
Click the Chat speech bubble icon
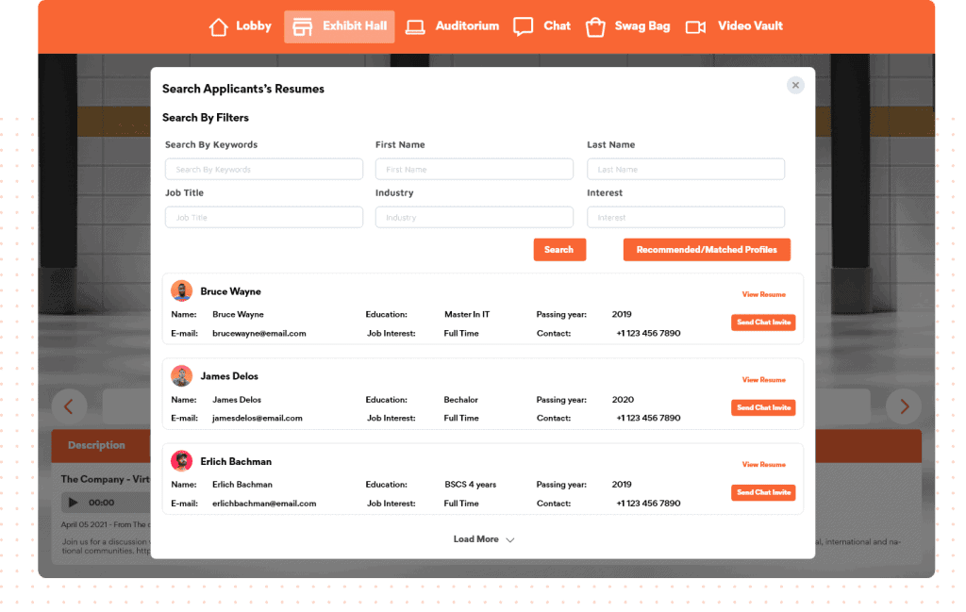(523, 27)
